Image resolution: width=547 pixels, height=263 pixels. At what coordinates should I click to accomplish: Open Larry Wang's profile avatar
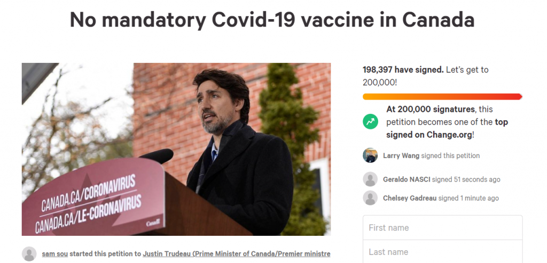click(370, 155)
